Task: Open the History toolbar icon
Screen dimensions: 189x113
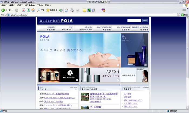Action: tap(61, 10)
